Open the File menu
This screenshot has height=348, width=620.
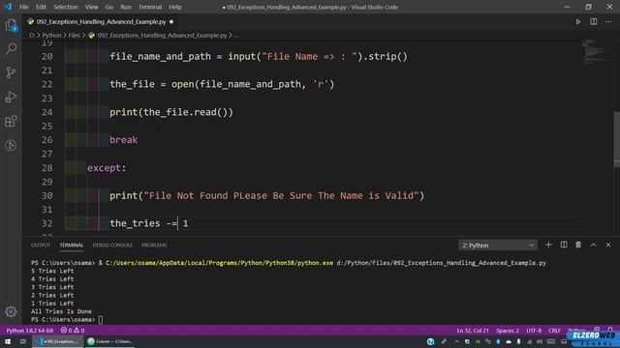(x=23, y=7)
